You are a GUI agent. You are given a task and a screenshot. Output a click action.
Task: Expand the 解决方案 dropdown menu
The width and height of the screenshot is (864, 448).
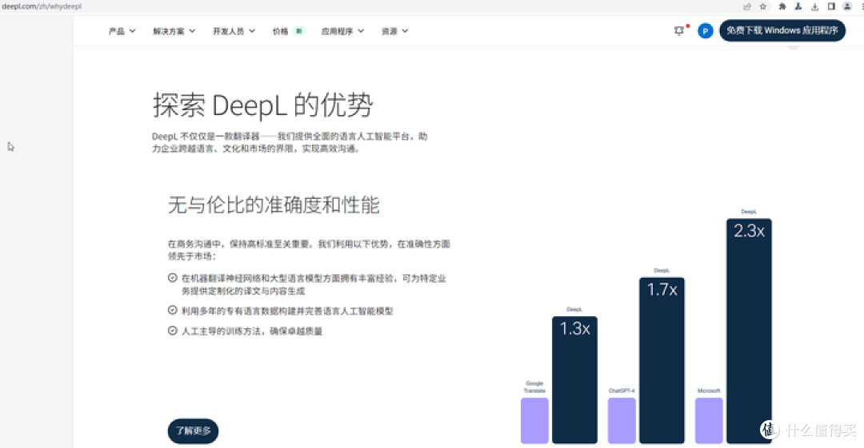tap(174, 31)
